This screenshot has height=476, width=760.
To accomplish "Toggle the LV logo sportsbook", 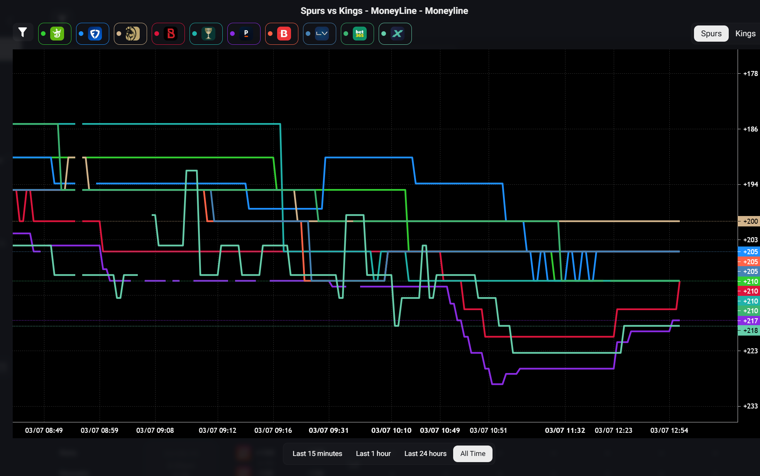I will [x=320, y=34].
